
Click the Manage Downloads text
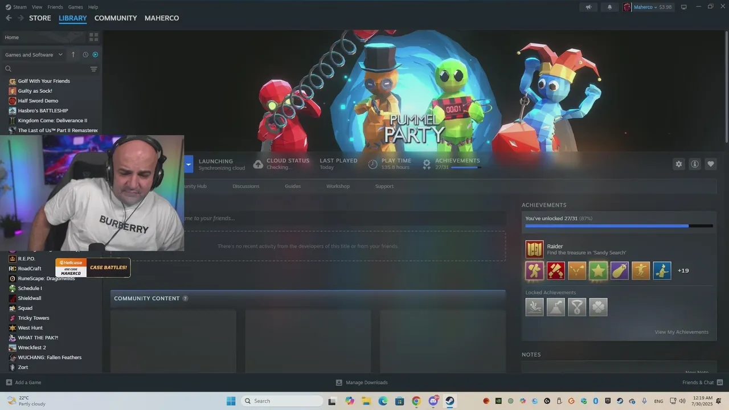367,383
